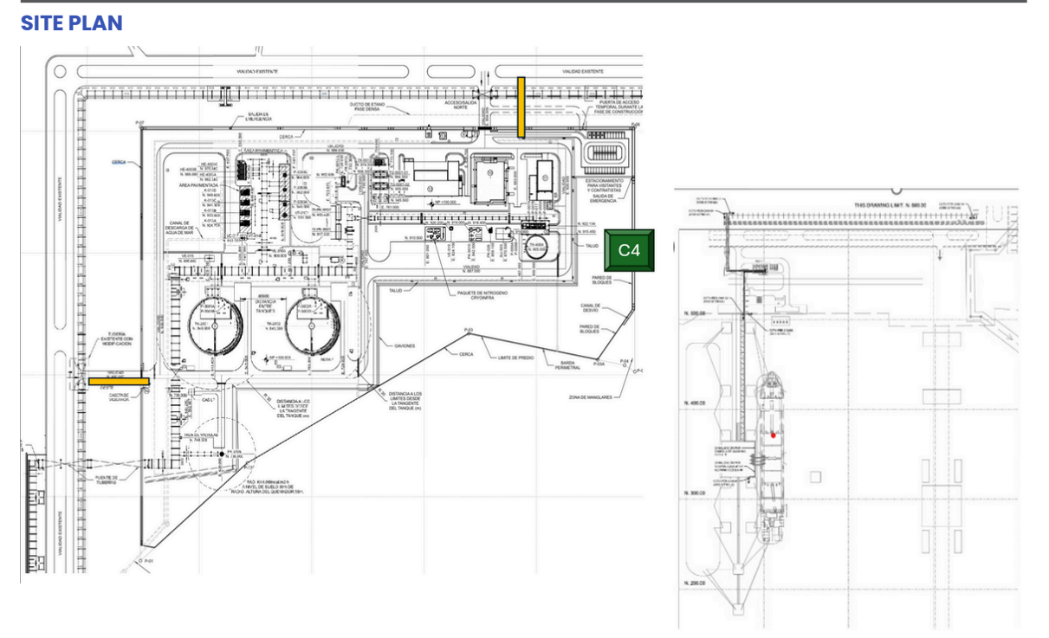The width and height of the screenshot is (1049, 638).
Task: Select the left circular storage tank
Action: (212, 327)
